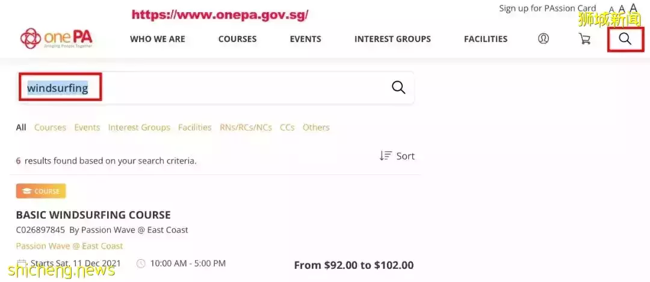Open the user account profile icon
This screenshot has width=650, height=282.
coord(543,38)
